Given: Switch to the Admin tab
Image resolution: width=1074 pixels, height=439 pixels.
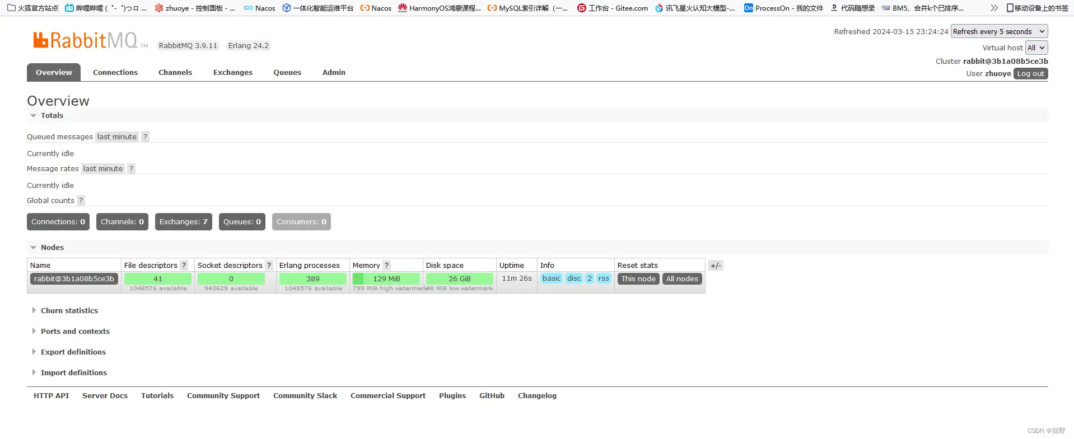Looking at the screenshot, I should pyautogui.click(x=334, y=72).
